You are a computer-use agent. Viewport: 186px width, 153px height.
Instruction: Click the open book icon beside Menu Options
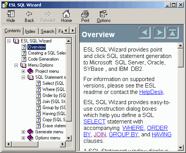[23, 65]
